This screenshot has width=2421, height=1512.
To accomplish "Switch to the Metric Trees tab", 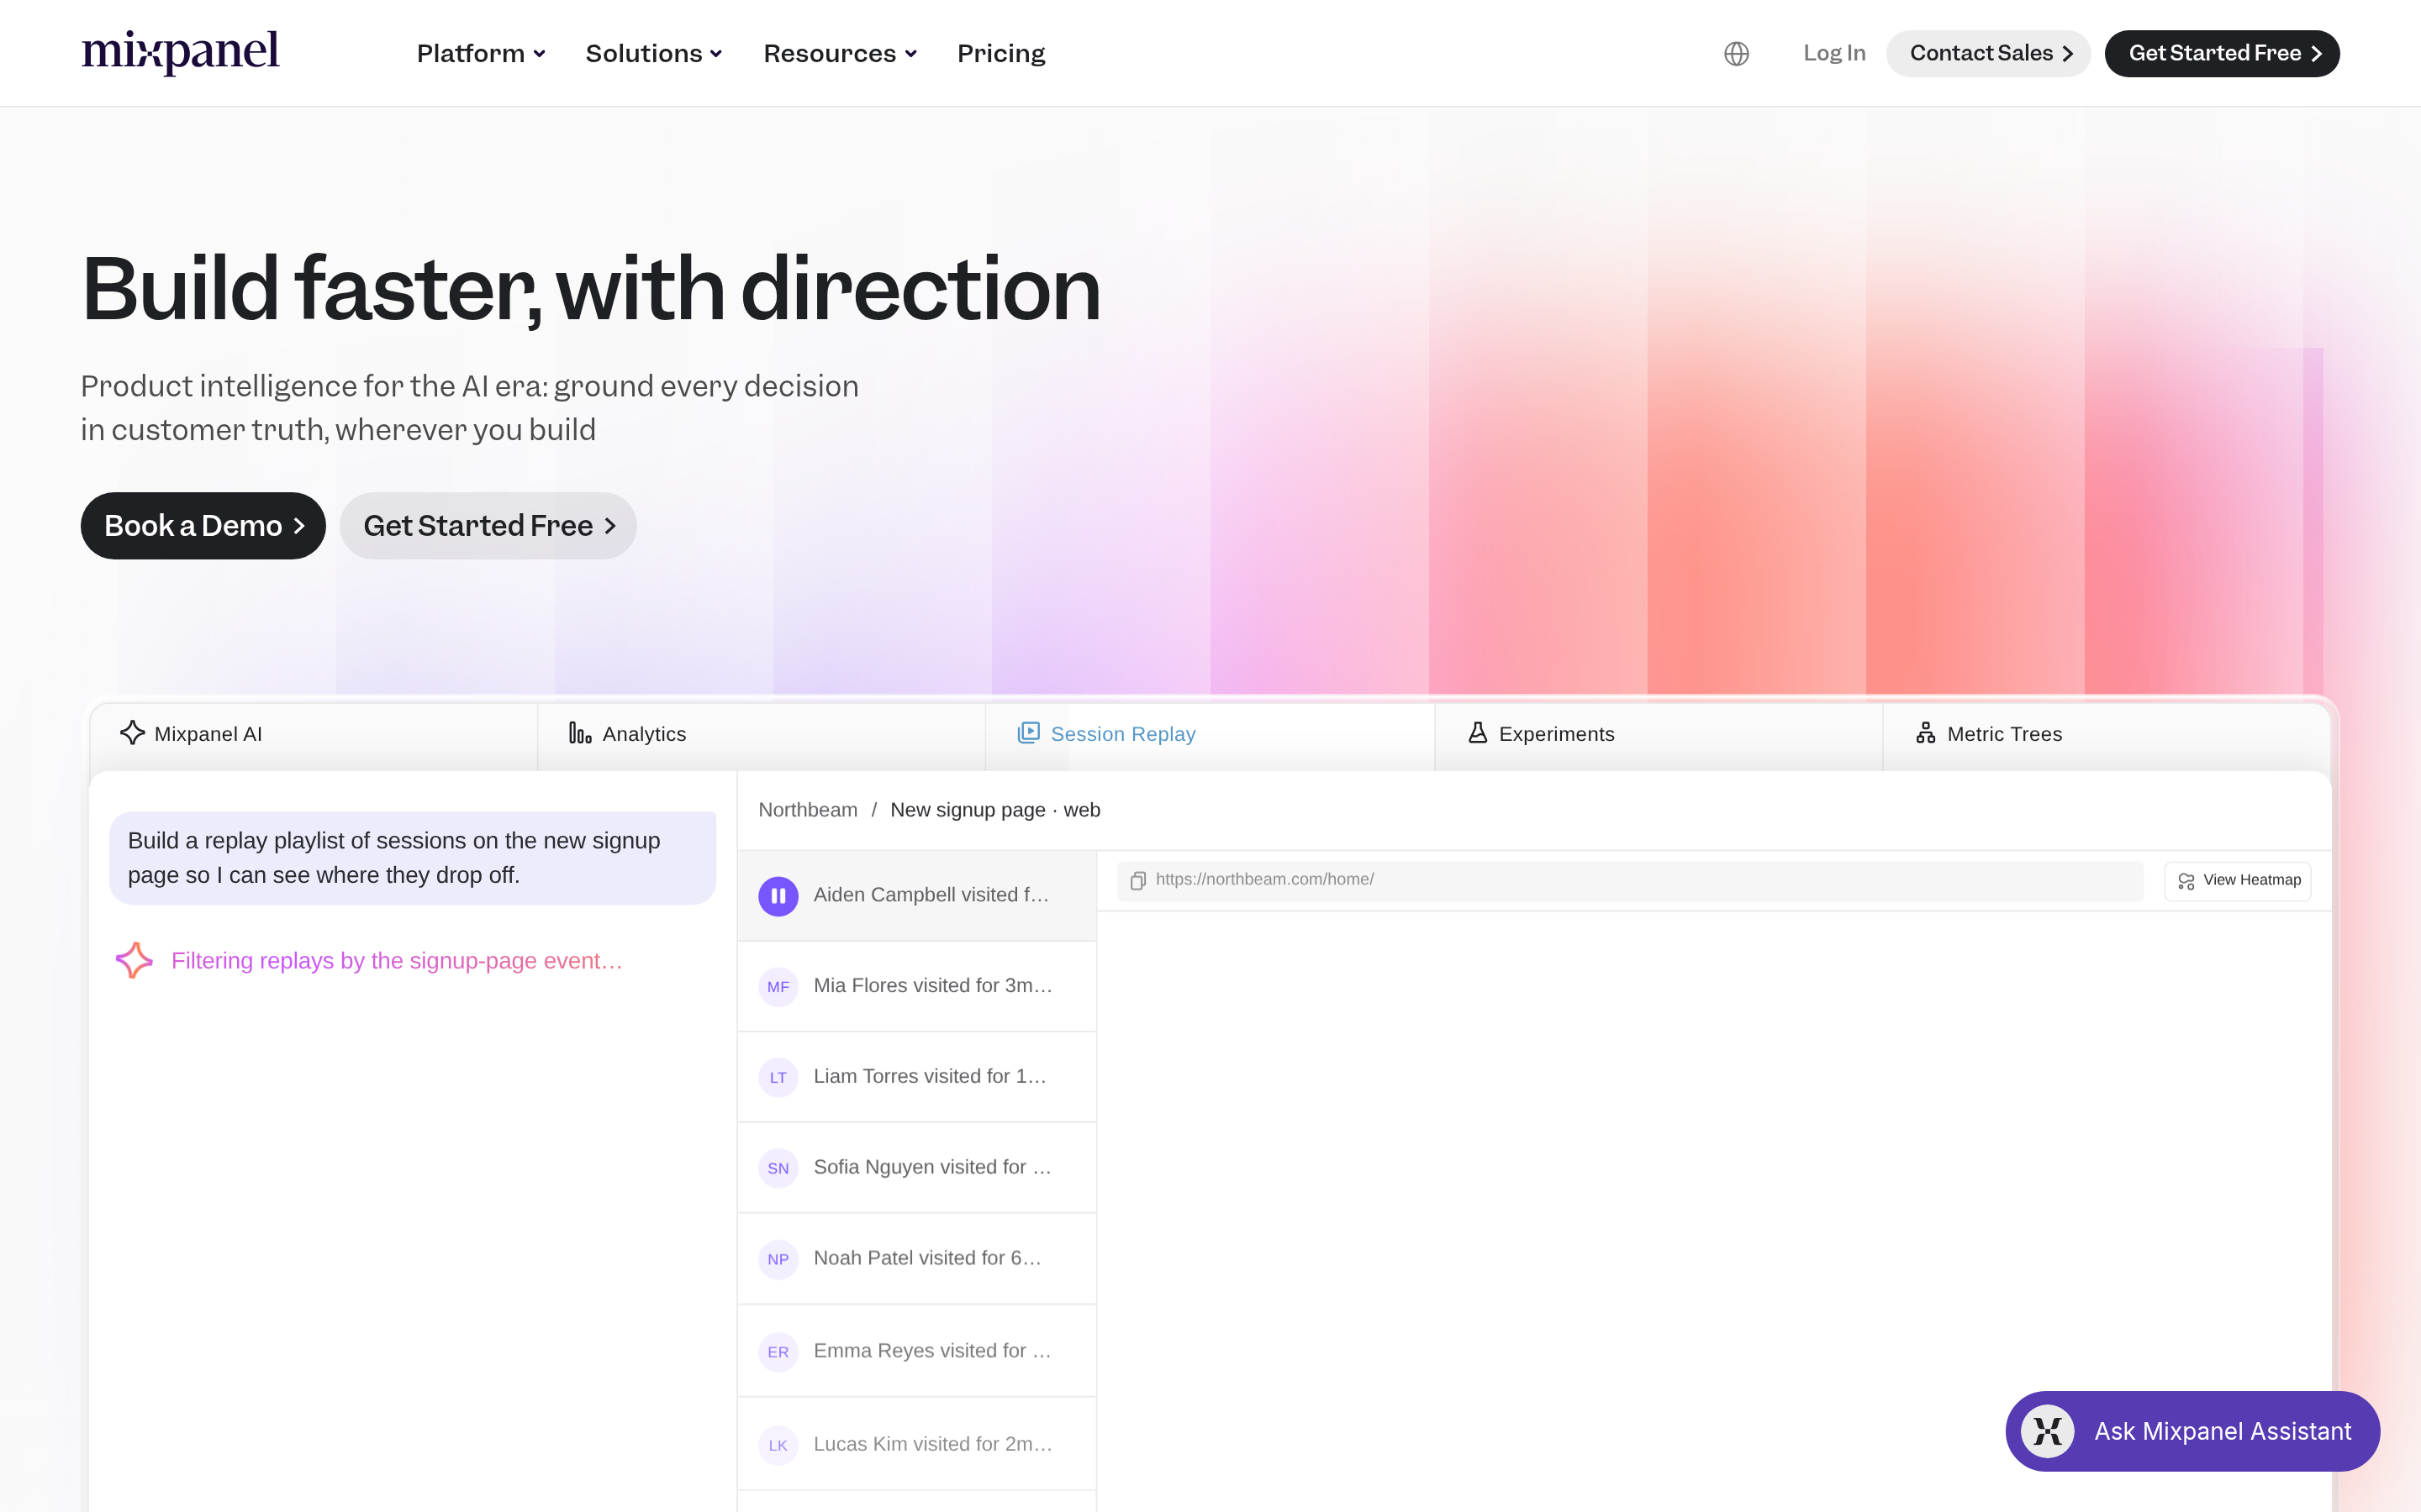I will point(2107,736).
